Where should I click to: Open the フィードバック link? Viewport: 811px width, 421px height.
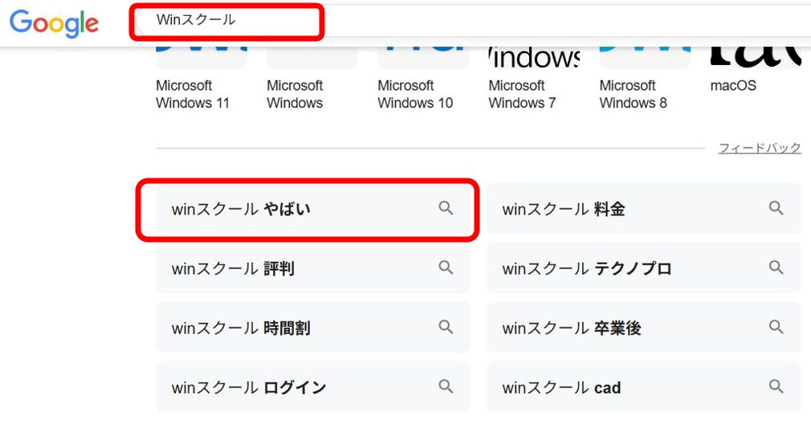tap(760, 148)
